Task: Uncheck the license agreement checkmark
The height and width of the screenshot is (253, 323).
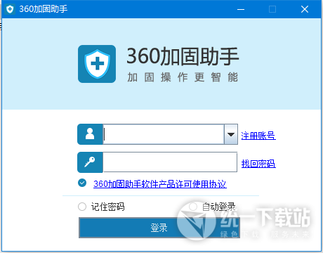Action: (82, 183)
